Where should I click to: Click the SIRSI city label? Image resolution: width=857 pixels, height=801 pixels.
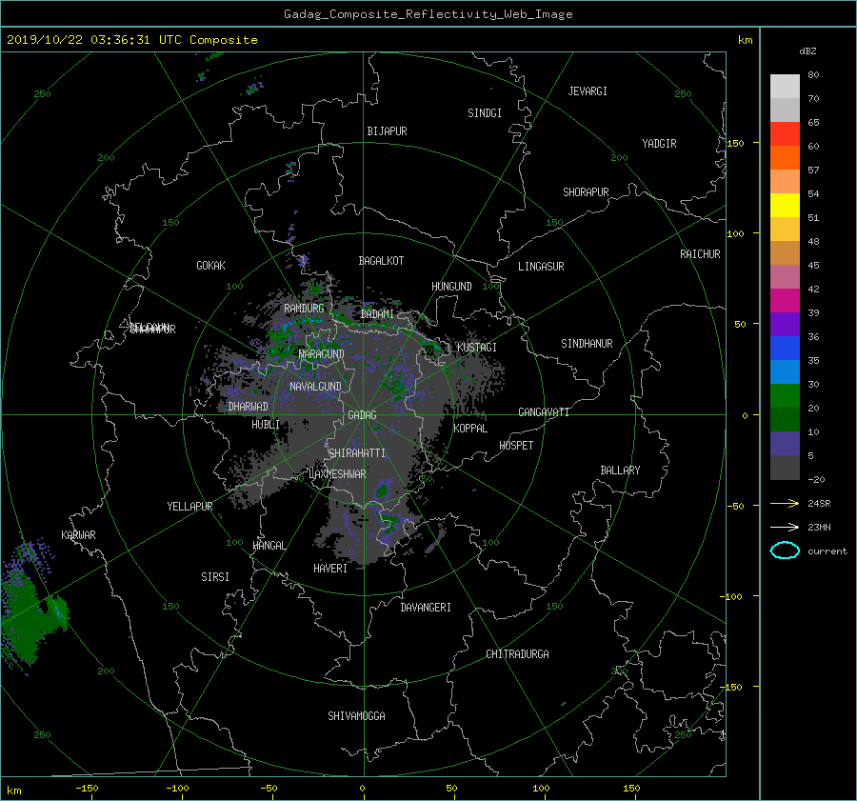click(215, 577)
